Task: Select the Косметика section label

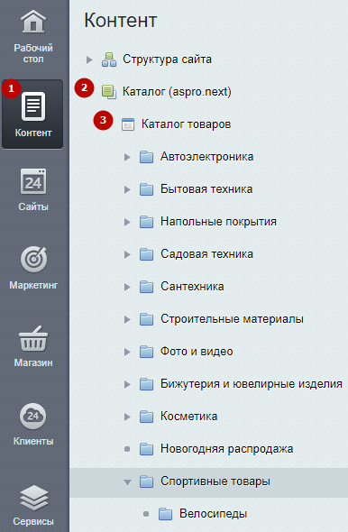Action: point(189,417)
